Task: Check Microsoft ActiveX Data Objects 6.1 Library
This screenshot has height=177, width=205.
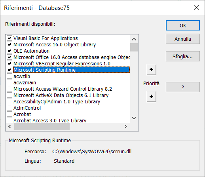Action: [9, 95]
